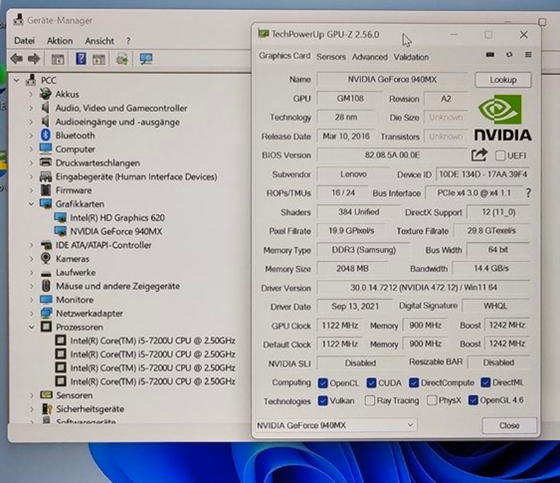Take GPU-Z screenshot with camera icon
The width and height of the screenshot is (560, 483).
tap(490, 55)
